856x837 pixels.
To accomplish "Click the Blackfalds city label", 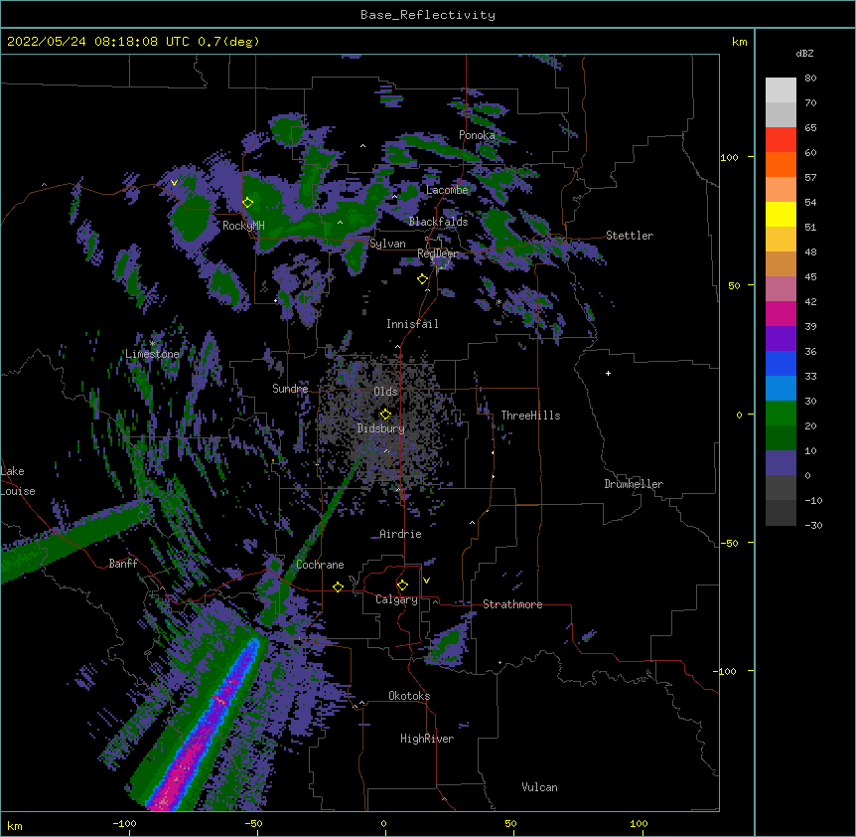I will click(438, 222).
